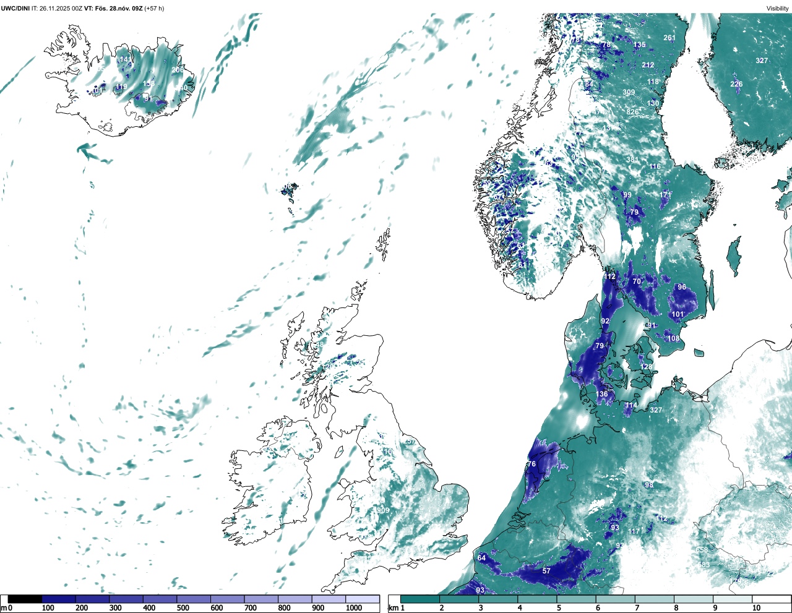Click the "826" visibility value in Sweden
This screenshot has width=792, height=613.
[632, 112]
